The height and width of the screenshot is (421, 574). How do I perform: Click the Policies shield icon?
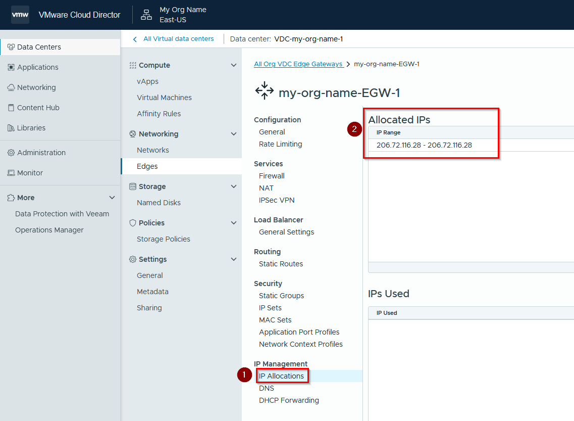132,223
